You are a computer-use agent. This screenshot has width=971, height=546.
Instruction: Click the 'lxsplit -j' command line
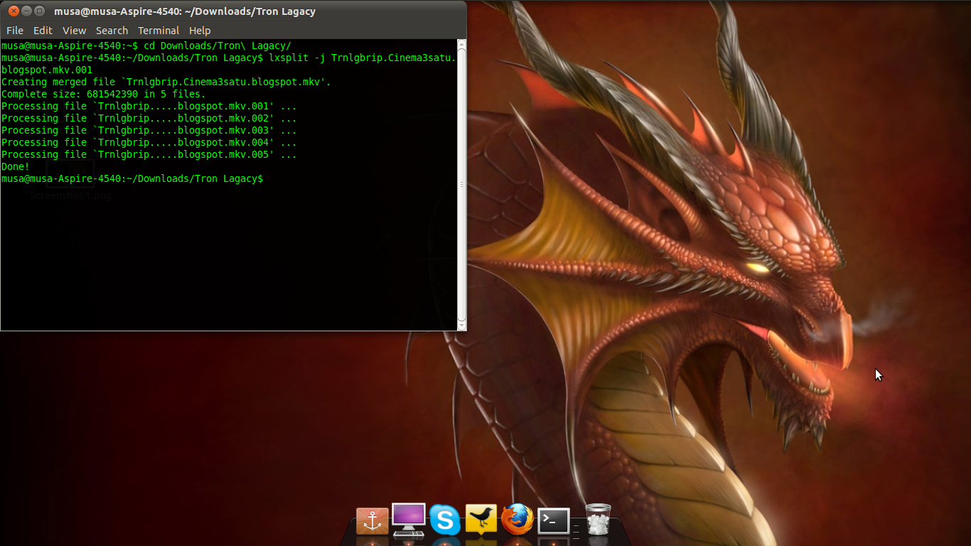click(x=229, y=63)
